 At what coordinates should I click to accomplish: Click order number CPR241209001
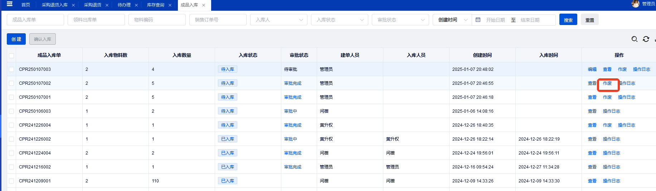[x=35, y=181]
